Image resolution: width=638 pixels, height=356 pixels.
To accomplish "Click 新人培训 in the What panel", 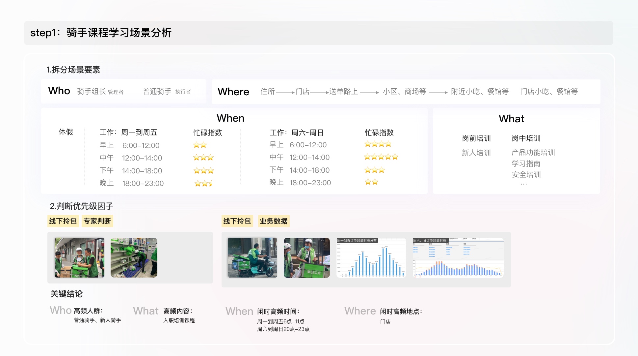I will 476,153.
